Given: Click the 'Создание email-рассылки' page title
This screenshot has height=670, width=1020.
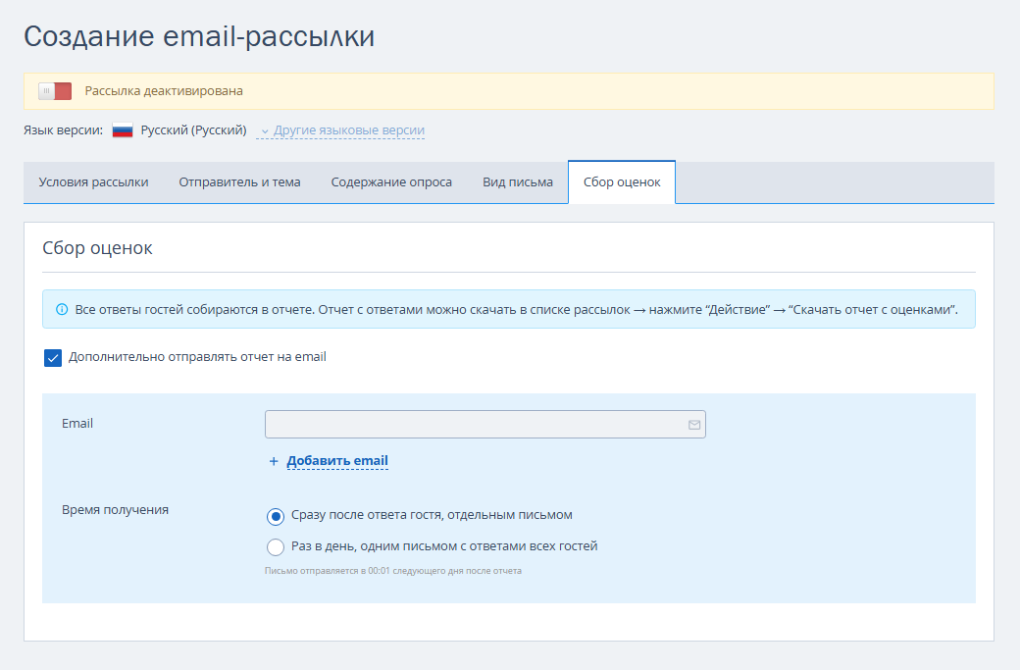Looking at the screenshot, I should pos(199,36).
